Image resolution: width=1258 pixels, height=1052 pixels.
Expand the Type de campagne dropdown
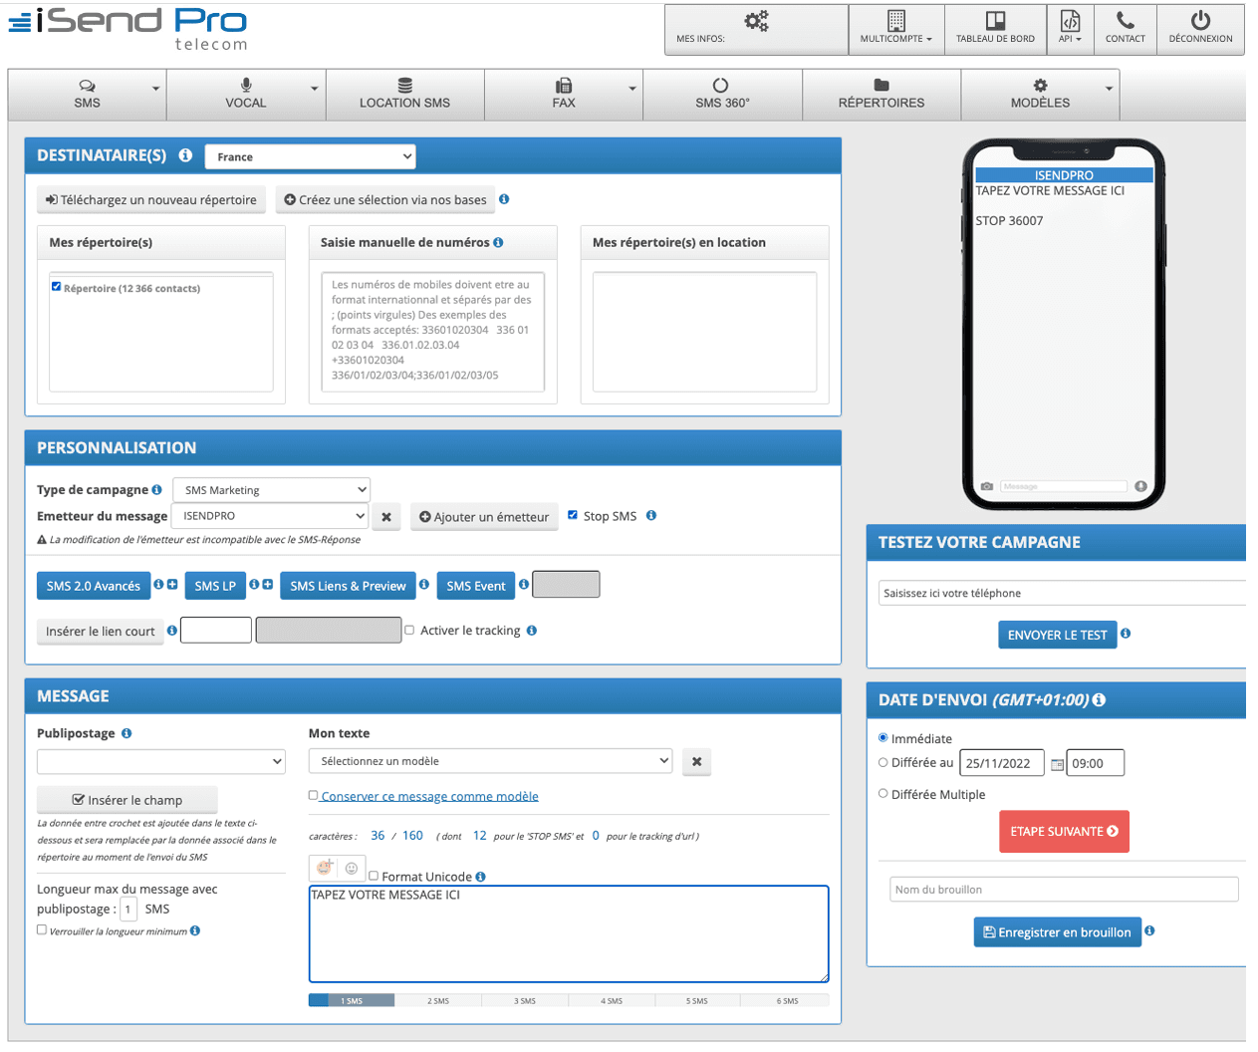point(271,490)
